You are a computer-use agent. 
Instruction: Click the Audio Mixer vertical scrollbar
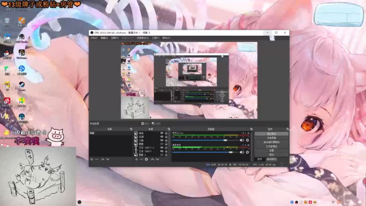252,146
